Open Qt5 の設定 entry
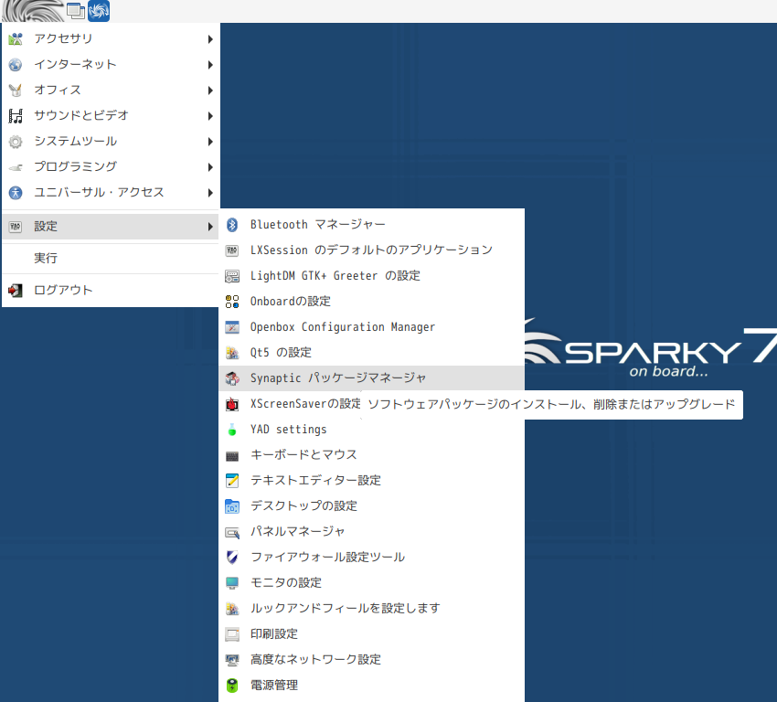The height and width of the screenshot is (702, 777). 371,353
